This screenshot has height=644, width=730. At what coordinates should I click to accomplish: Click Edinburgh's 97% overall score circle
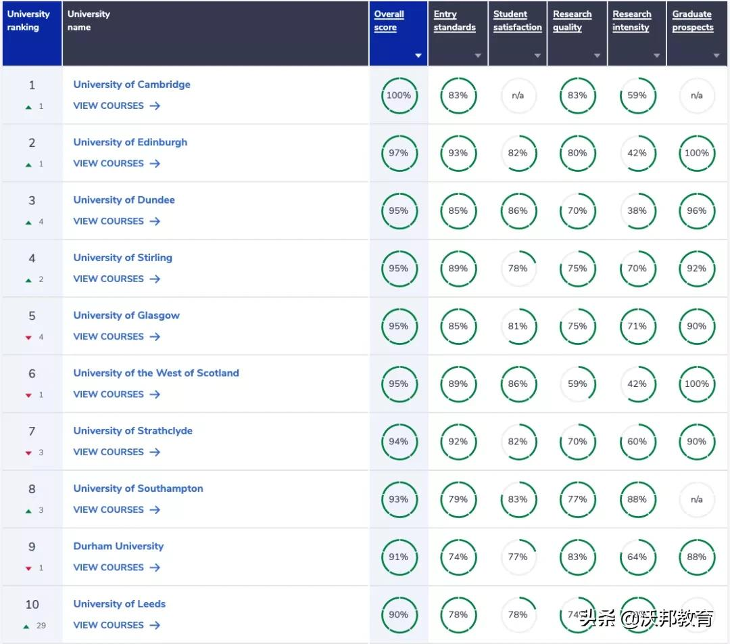tap(399, 154)
